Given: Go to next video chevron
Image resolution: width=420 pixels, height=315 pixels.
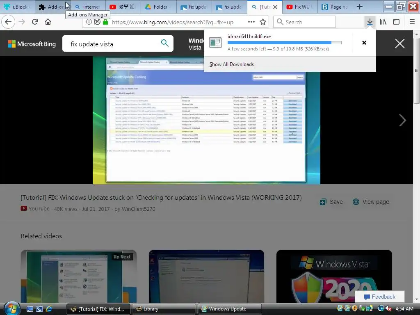Looking at the screenshot, I should (x=402, y=120).
